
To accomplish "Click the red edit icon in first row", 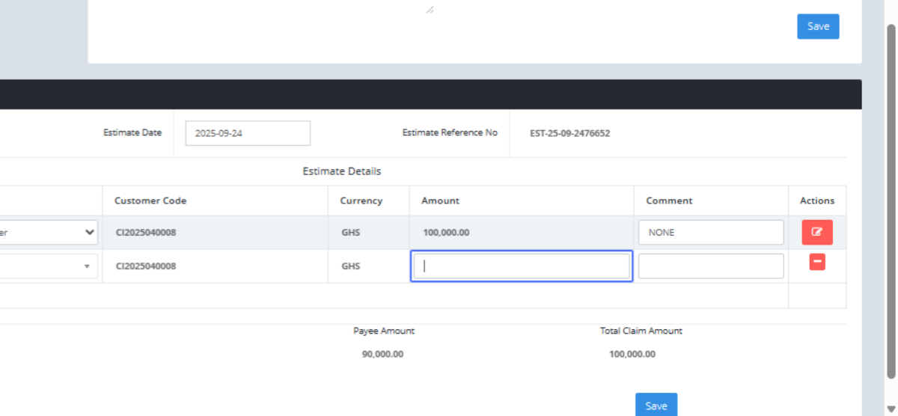I will point(817,233).
